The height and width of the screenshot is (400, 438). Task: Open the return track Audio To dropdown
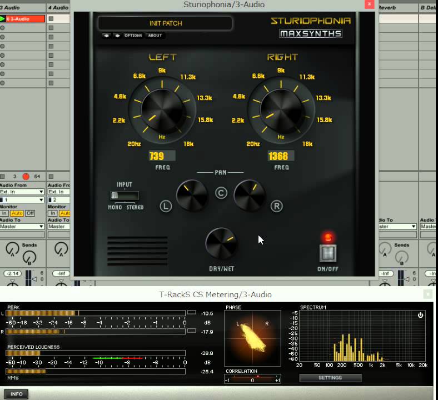(398, 226)
